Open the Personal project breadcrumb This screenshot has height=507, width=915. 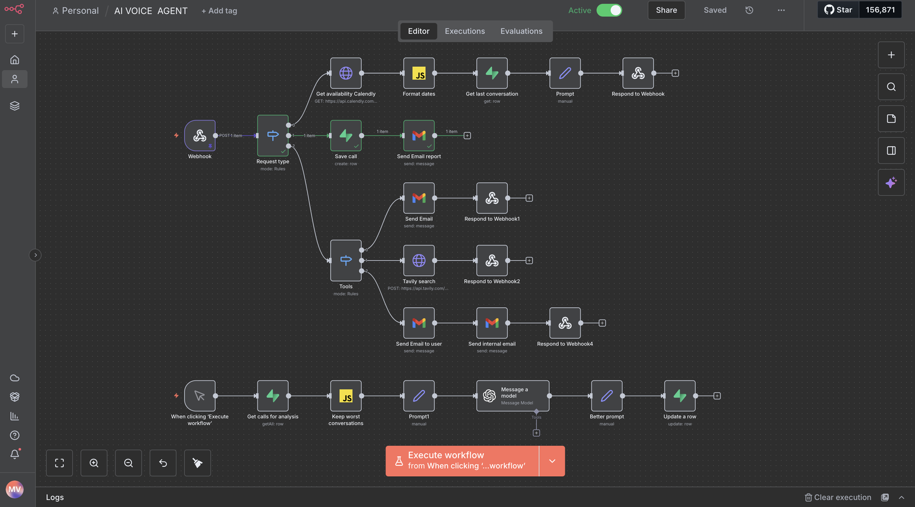(75, 11)
